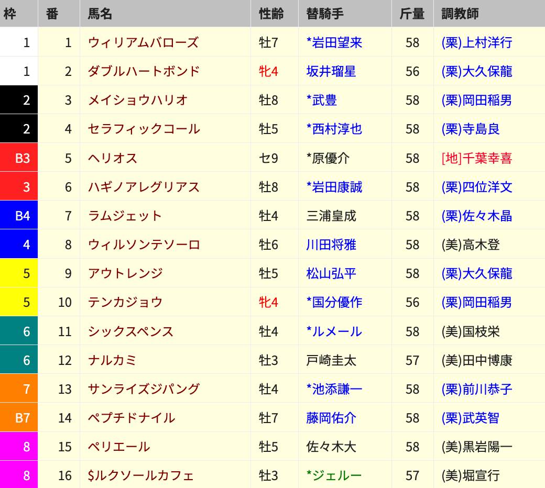Image resolution: width=545 pixels, height=488 pixels.
Task: Open horse ラムジェット details
Action: point(125,216)
